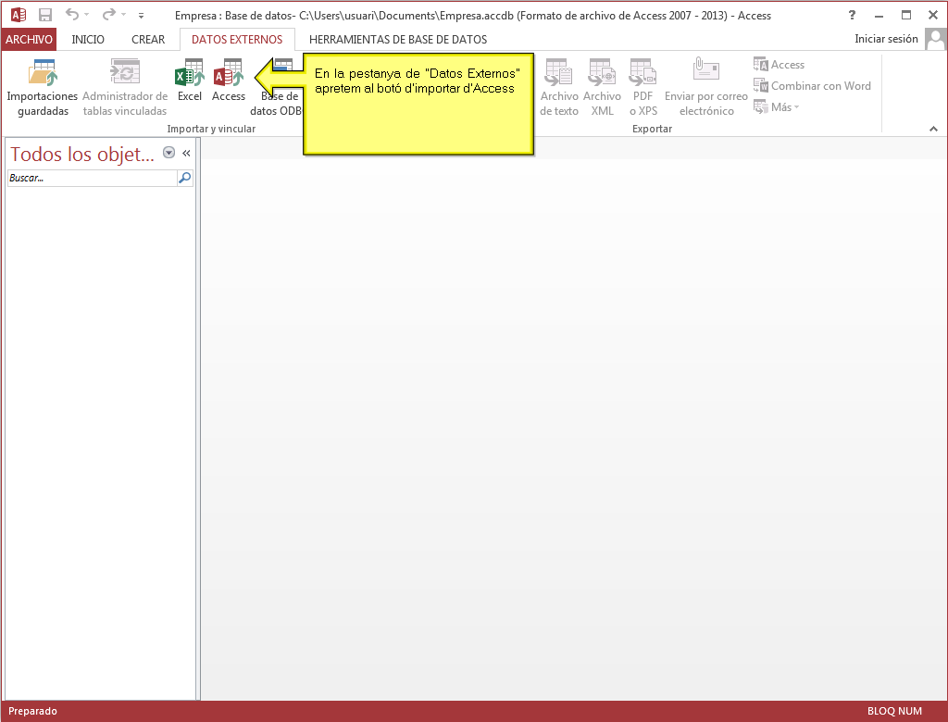Click Enviar por correo electrónico
Viewport: 948px width, 722px height.
(706, 88)
